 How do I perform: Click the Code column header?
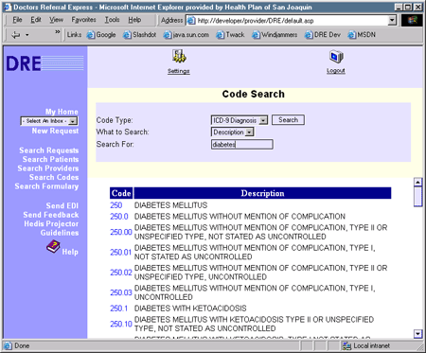point(121,193)
